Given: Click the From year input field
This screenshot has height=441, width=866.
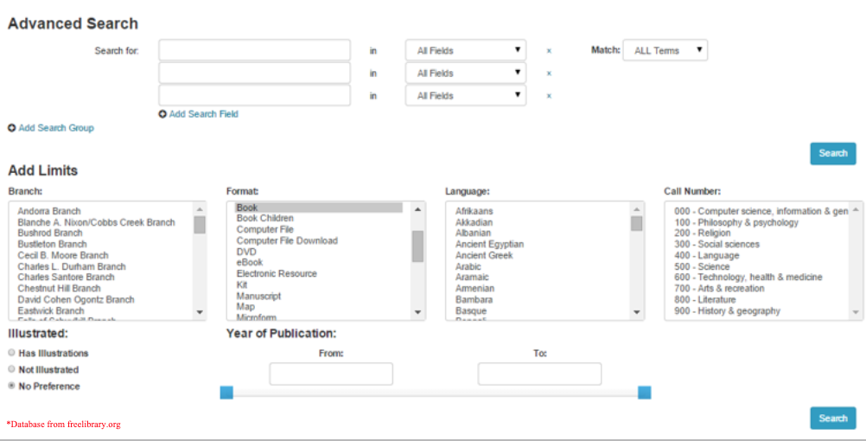Looking at the screenshot, I should click(x=331, y=374).
